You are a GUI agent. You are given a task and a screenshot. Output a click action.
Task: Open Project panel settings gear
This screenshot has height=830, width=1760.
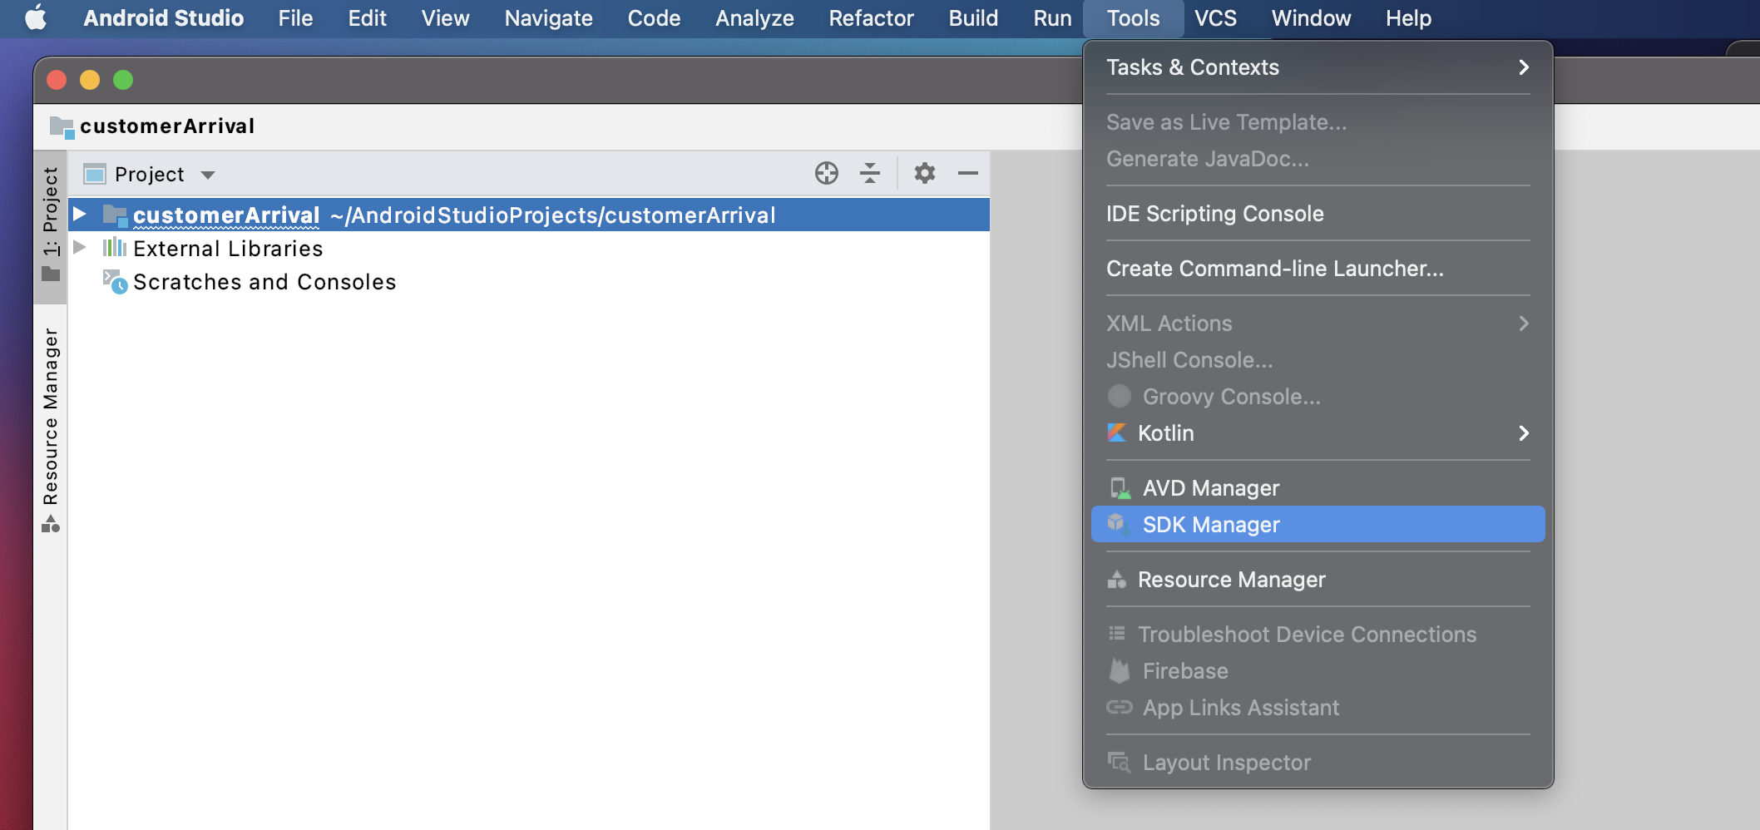[924, 173]
